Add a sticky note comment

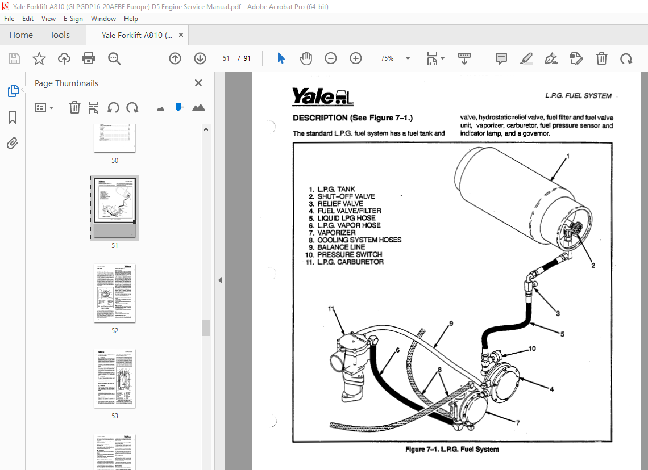coord(501,58)
